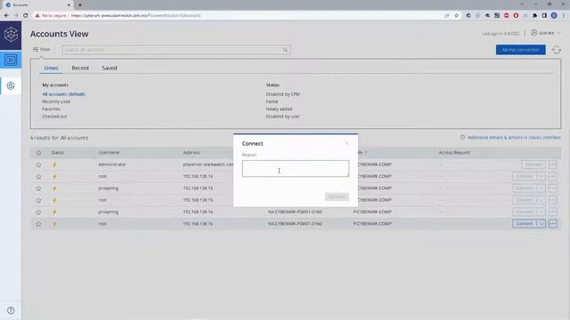Click status icon for root 192.168.138.14
The image size is (570, 320).
pyautogui.click(x=55, y=177)
